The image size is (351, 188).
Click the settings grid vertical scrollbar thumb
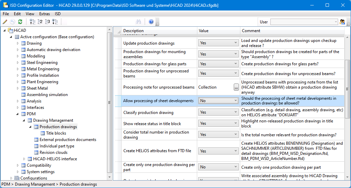tap(347, 89)
